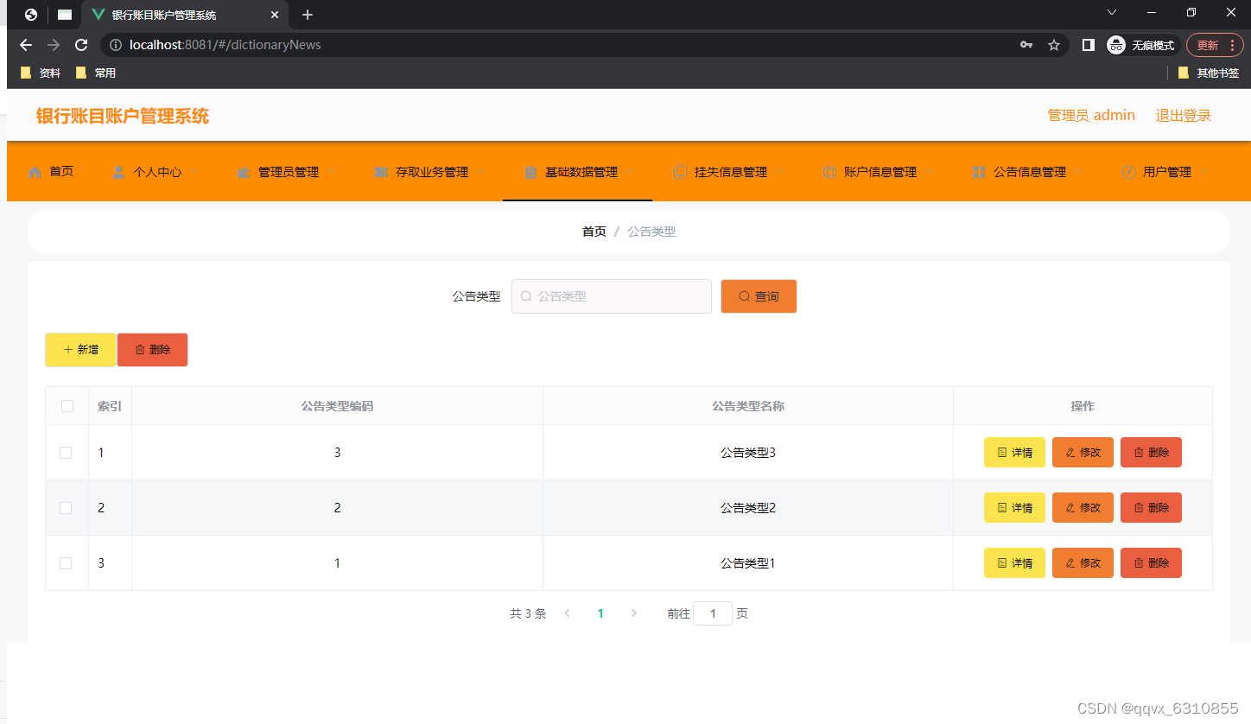The image size is (1251, 724).
Task: Expand the 账户信息管理 dropdown arrow
Action: (x=929, y=171)
